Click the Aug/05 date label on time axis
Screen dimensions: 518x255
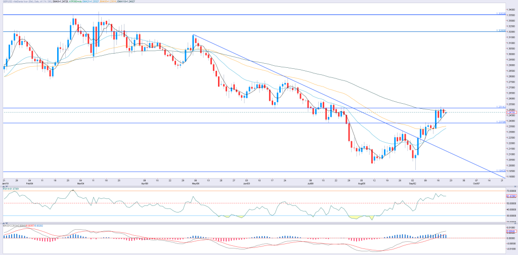(362, 183)
